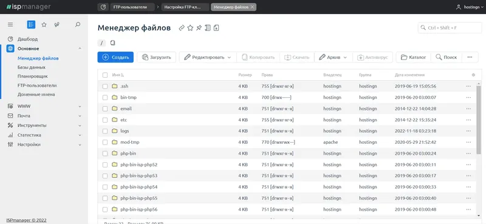Open more toolbar actions ellipsis button
486x224 pixels.
(470, 57)
